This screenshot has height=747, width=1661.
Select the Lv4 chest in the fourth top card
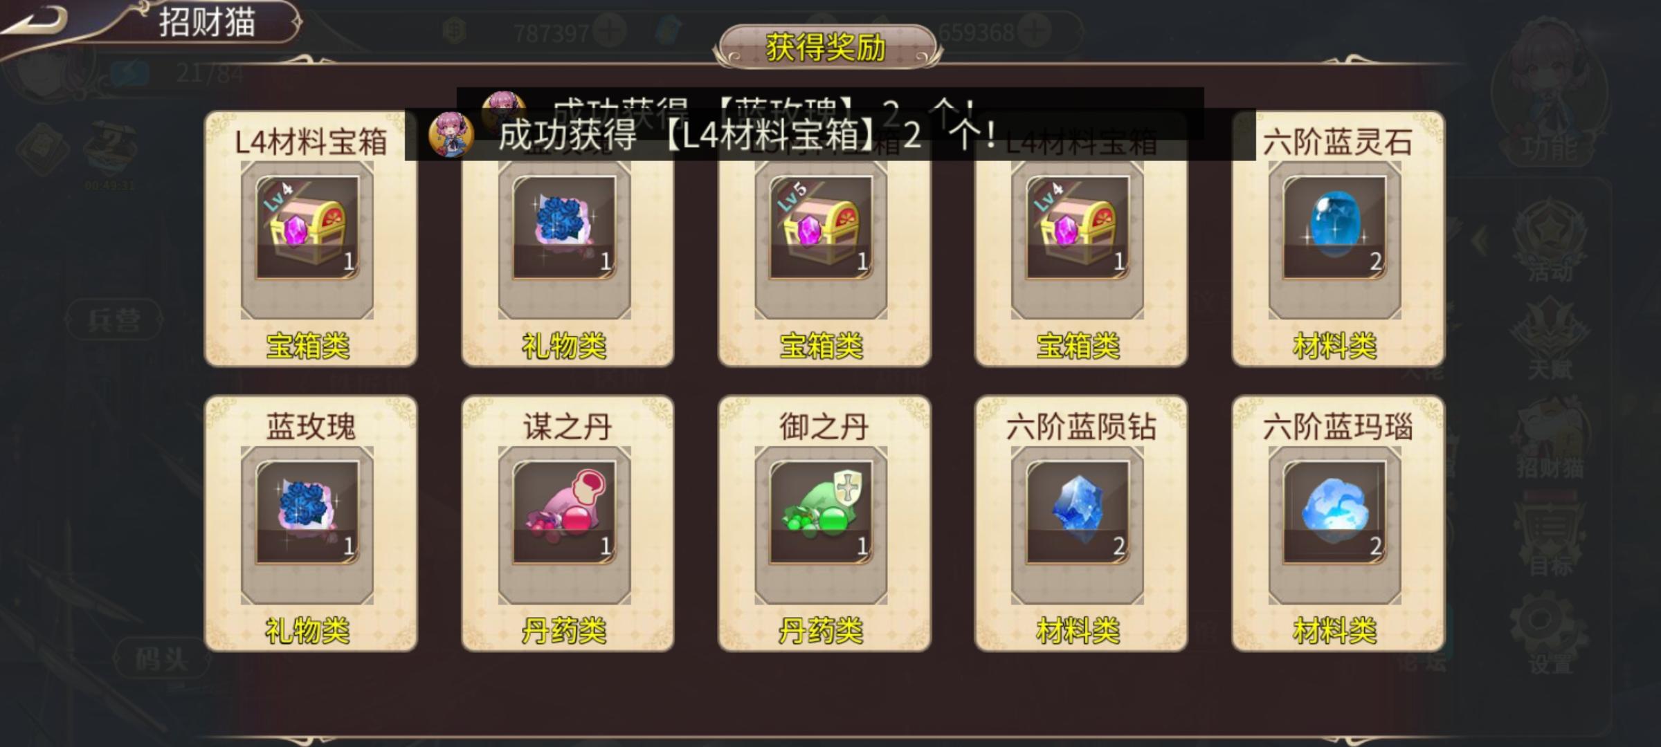coord(1078,228)
